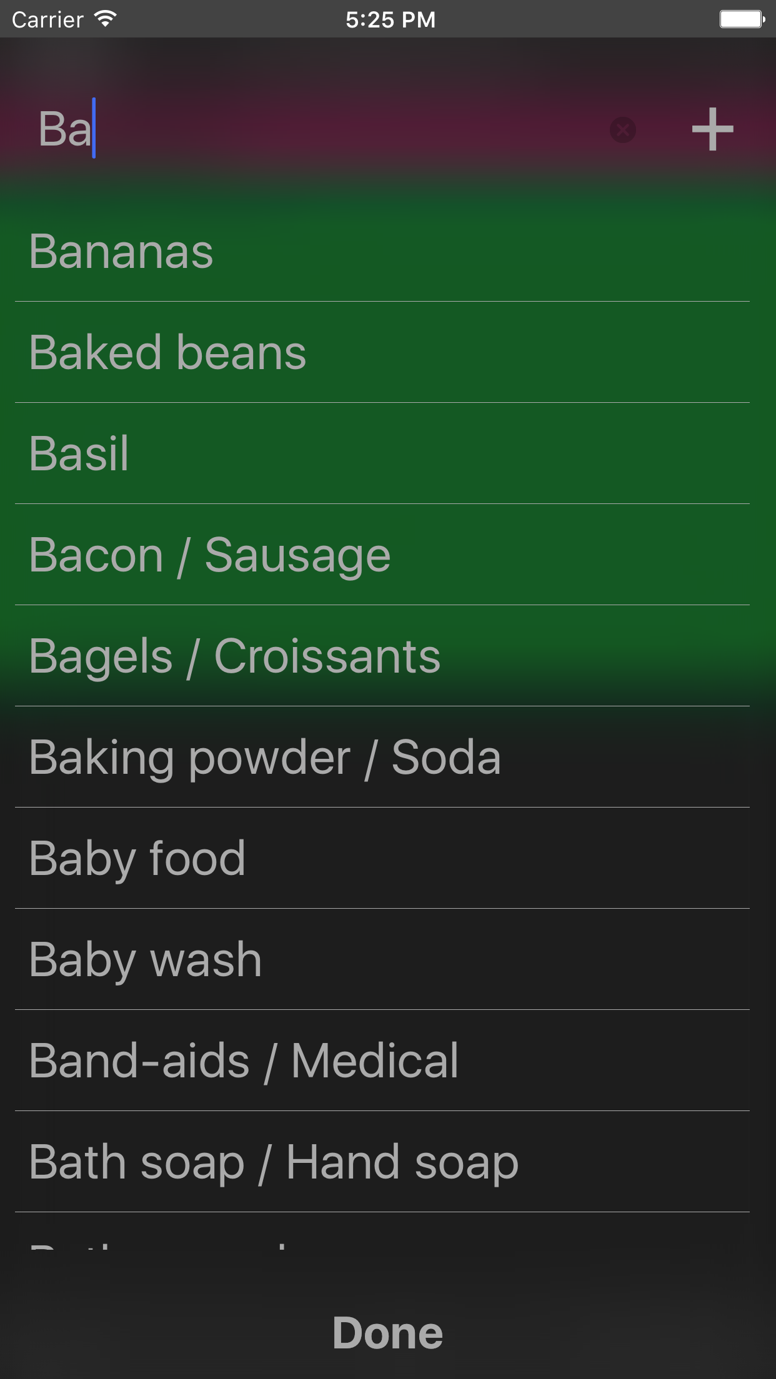The width and height of the screenshot is (776, 1379).
Task: Tap the Carrier label in status bar
Action: 47,19
